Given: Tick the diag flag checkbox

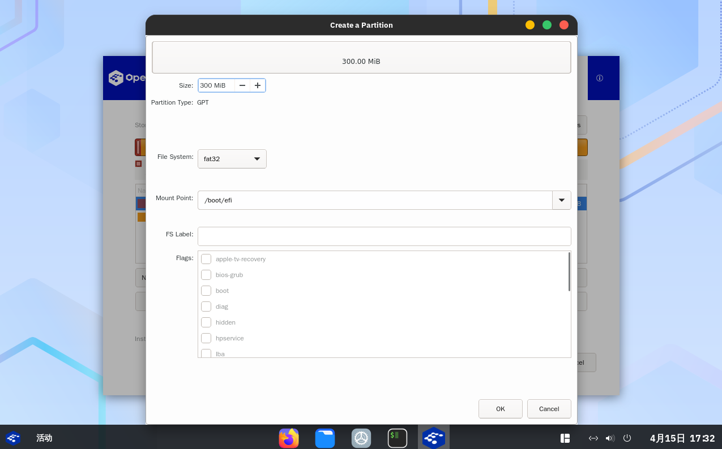Looking at the screenshot, I should click(x=206, y=306).
